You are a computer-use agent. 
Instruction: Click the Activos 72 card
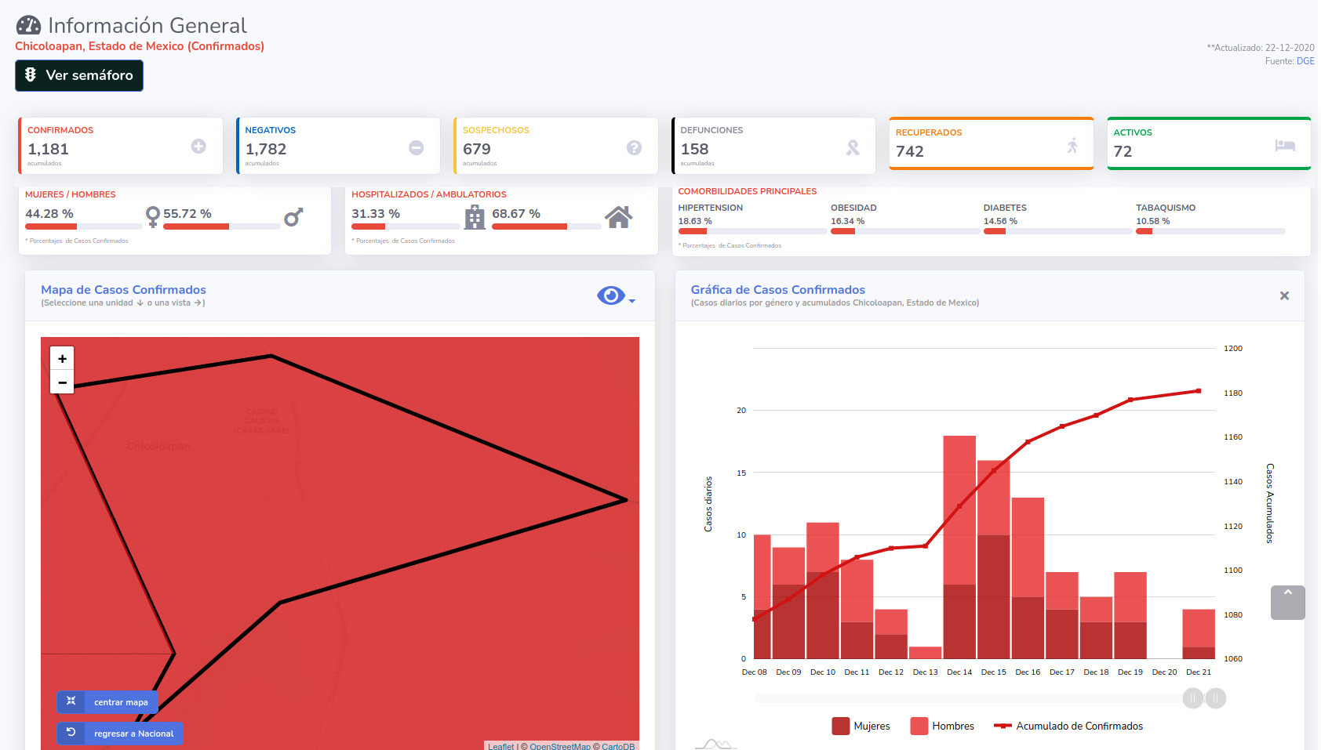coord(1209,143)
